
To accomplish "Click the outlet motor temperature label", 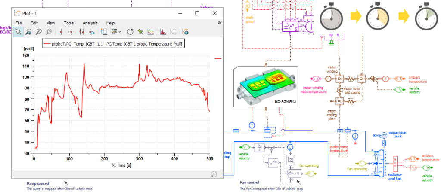I will click(339, 148).
